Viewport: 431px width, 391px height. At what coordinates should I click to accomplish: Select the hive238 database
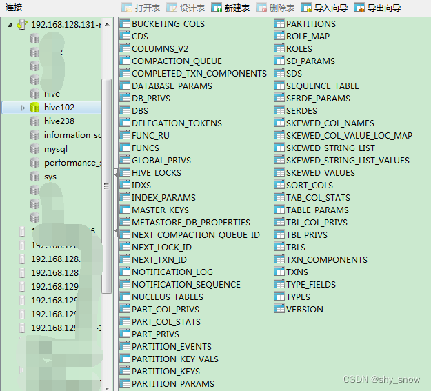click(59, 121)
